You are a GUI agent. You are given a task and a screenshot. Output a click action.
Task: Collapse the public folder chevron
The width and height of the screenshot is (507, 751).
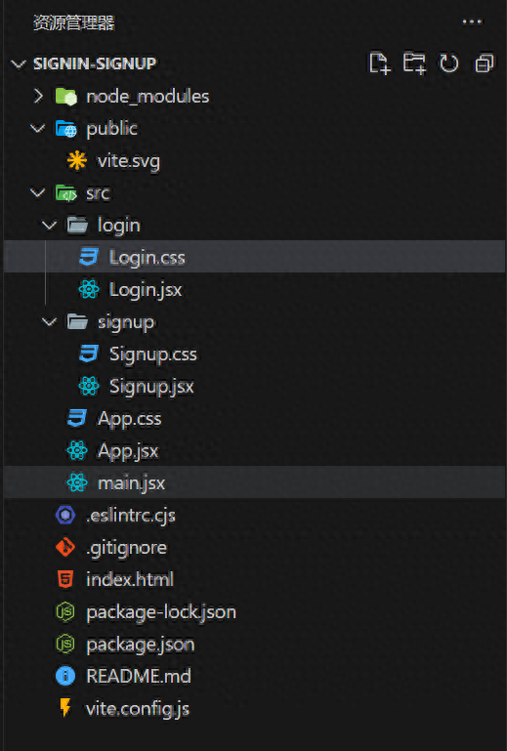tap(38, 128)
